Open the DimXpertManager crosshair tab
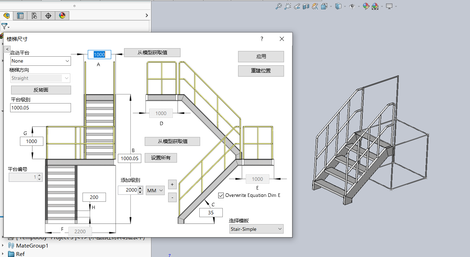The width and height of the screenshot is (470, 257). [48, 16]
